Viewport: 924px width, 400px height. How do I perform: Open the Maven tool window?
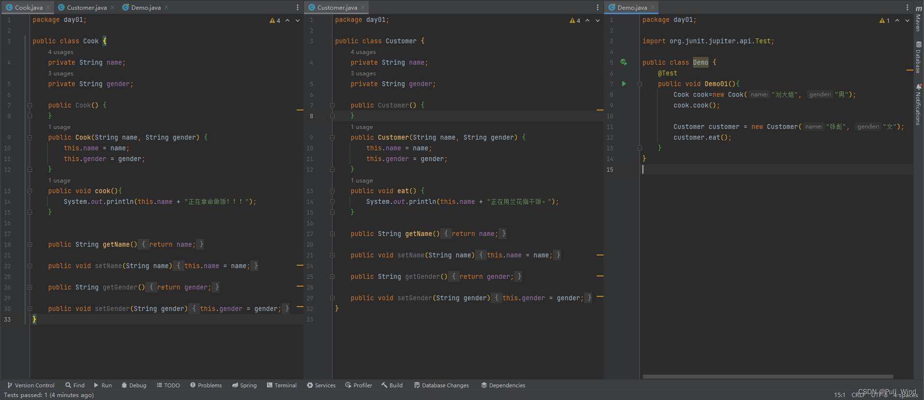click(919, 19)
